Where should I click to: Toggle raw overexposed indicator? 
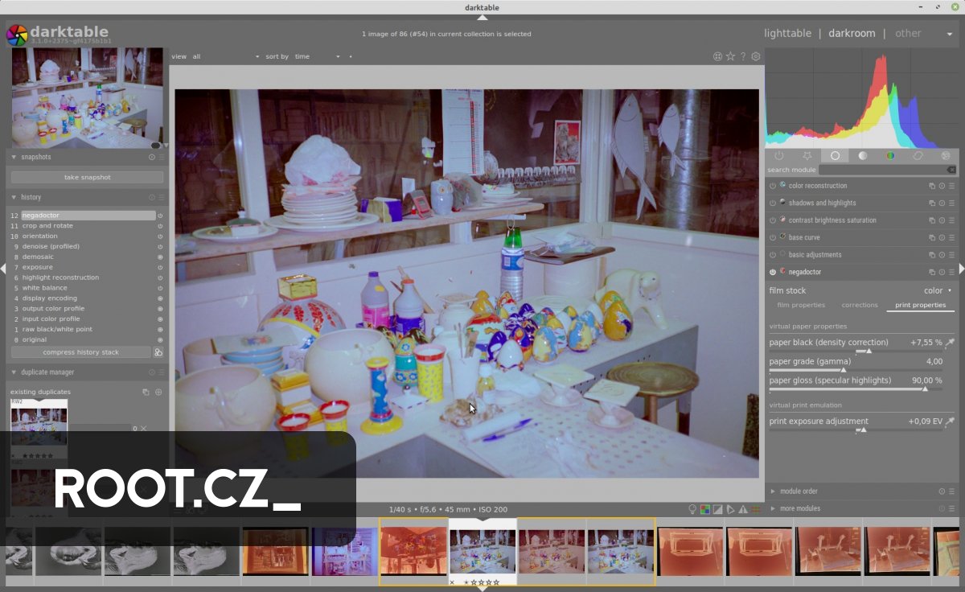[x=705, y=509]
